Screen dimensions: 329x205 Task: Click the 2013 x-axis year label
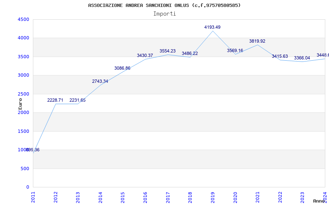[78, 197]
